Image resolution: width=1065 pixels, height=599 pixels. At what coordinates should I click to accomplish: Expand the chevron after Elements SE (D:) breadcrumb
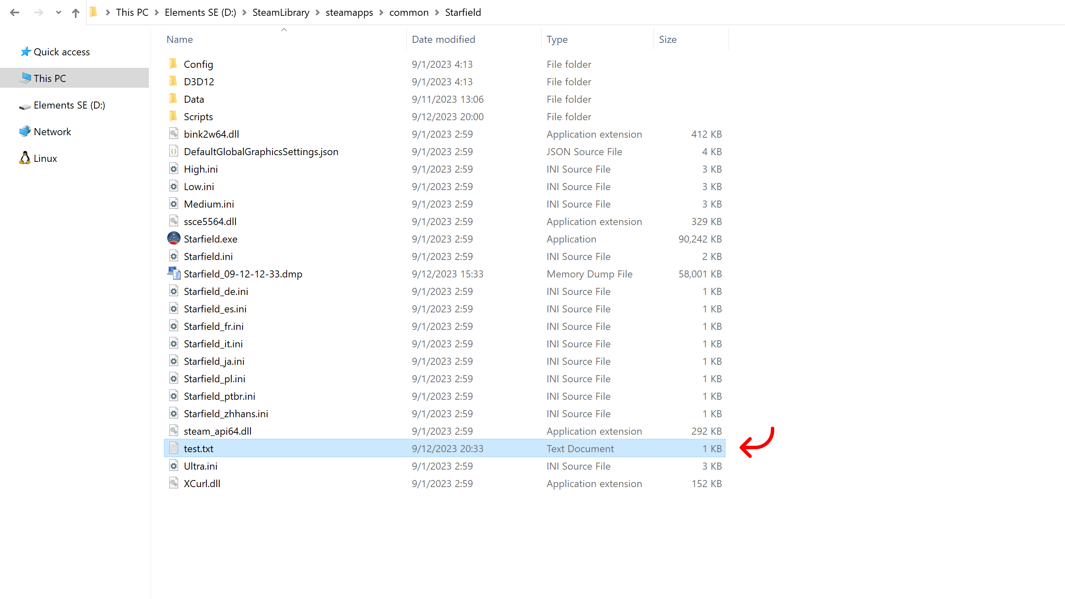tap(244, 12)
